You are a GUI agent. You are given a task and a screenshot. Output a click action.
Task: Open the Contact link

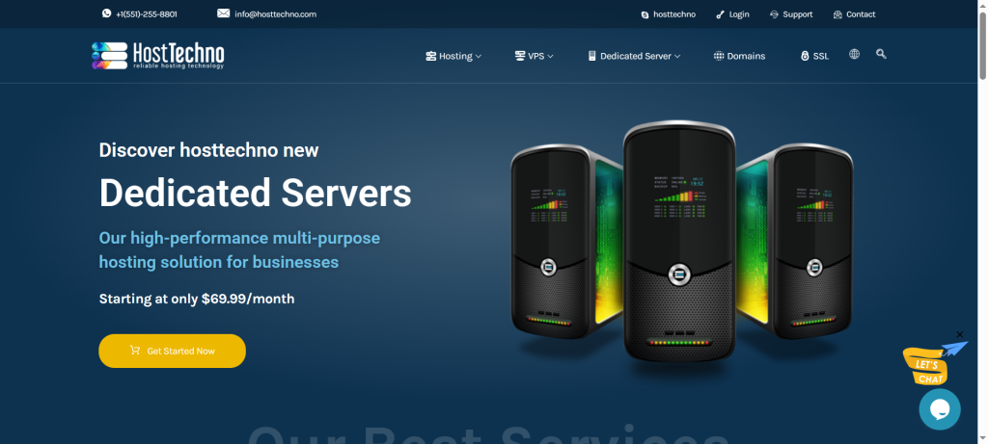[861, 14]
